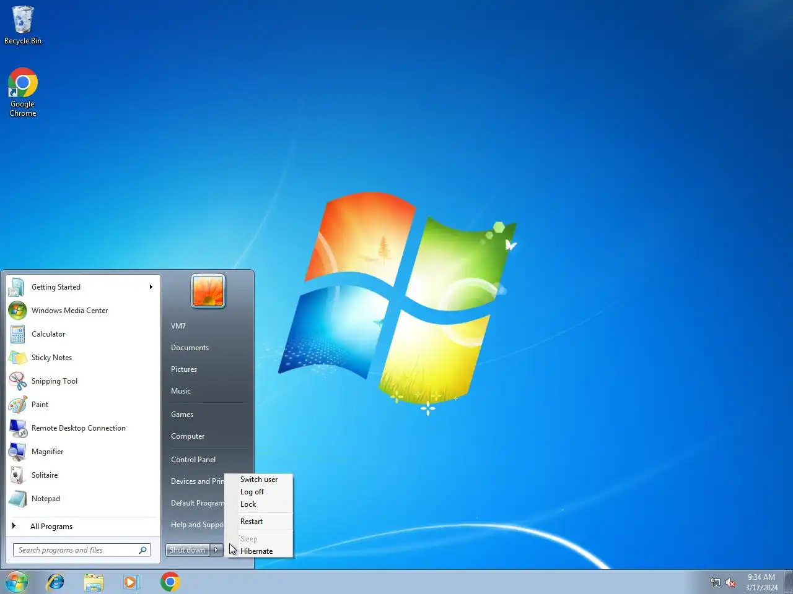Open Google Chrome from the taskbar
The image size is (793, 594).
coord(170,582)
